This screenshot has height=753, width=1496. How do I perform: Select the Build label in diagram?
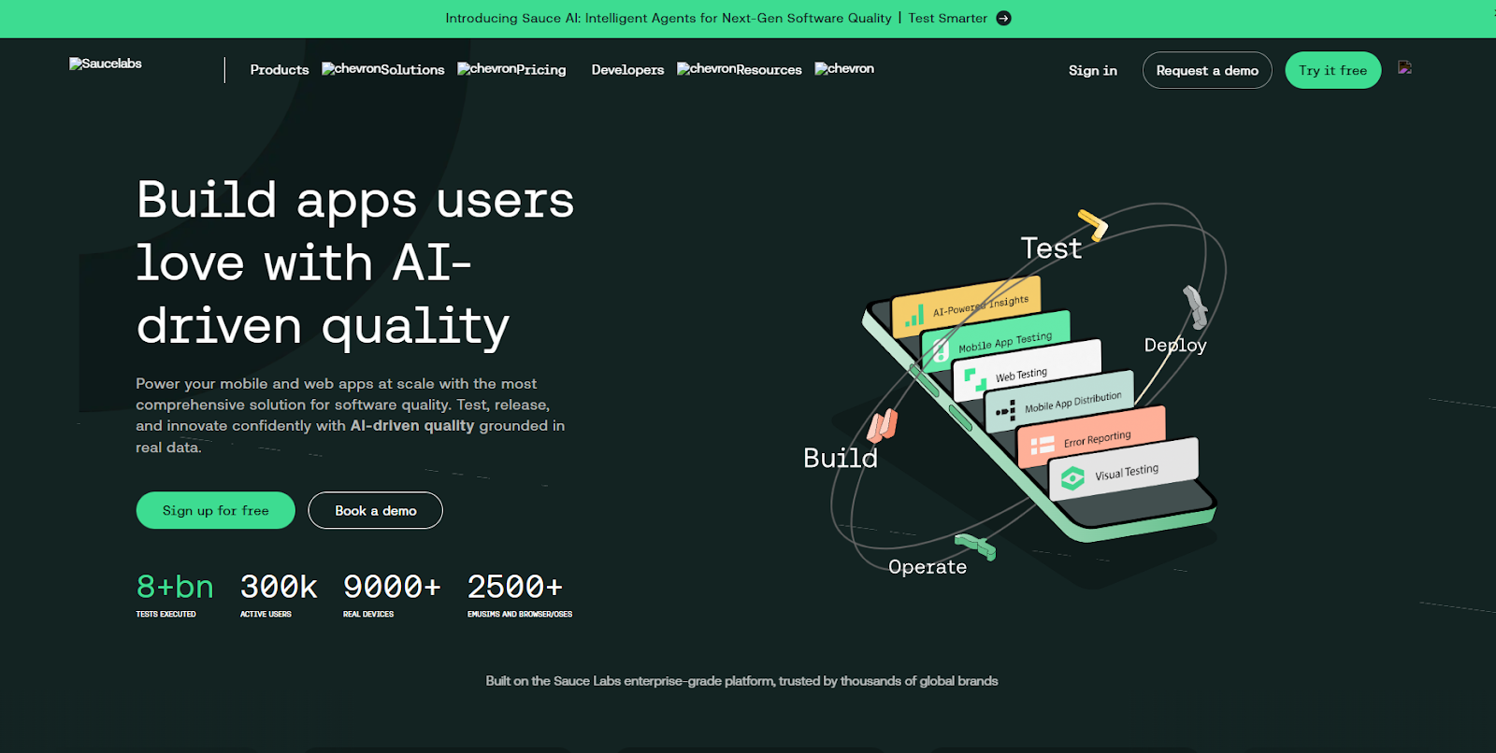click(x=841, y=458)
